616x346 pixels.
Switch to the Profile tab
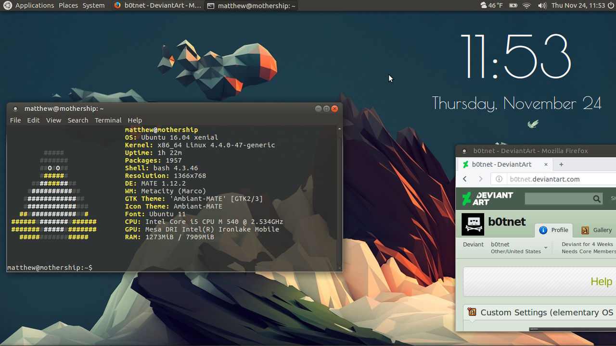(x=554, y=230)
